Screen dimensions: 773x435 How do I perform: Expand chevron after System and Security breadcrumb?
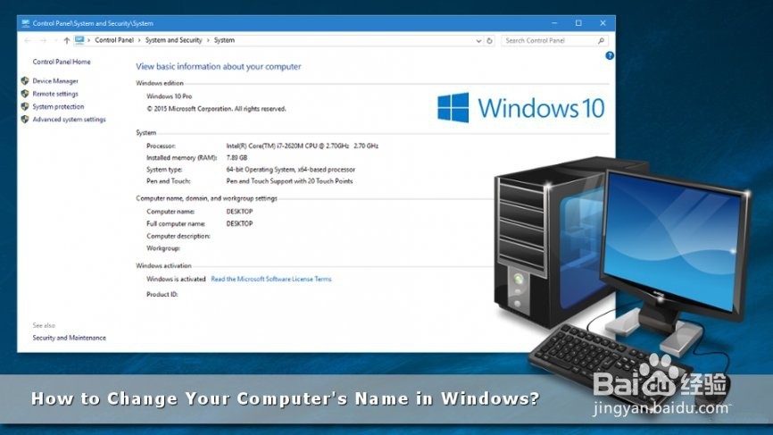(x=208, y=40)
